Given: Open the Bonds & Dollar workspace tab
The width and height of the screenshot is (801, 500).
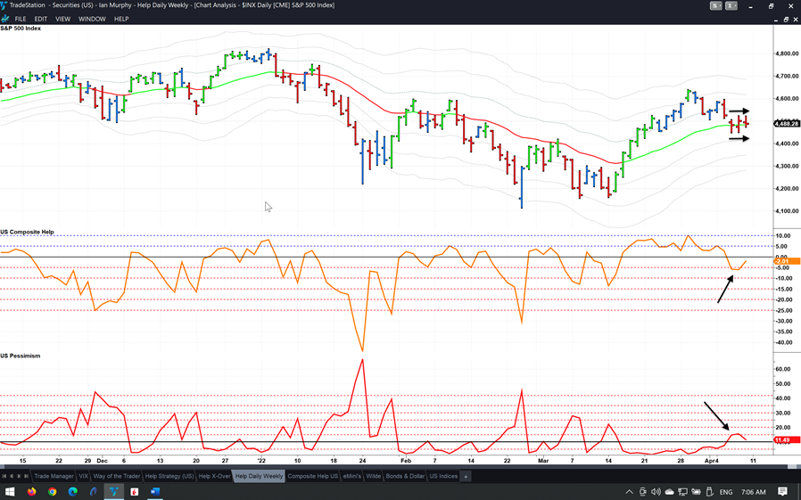Looking at the screenshot, I should [405, 476].
